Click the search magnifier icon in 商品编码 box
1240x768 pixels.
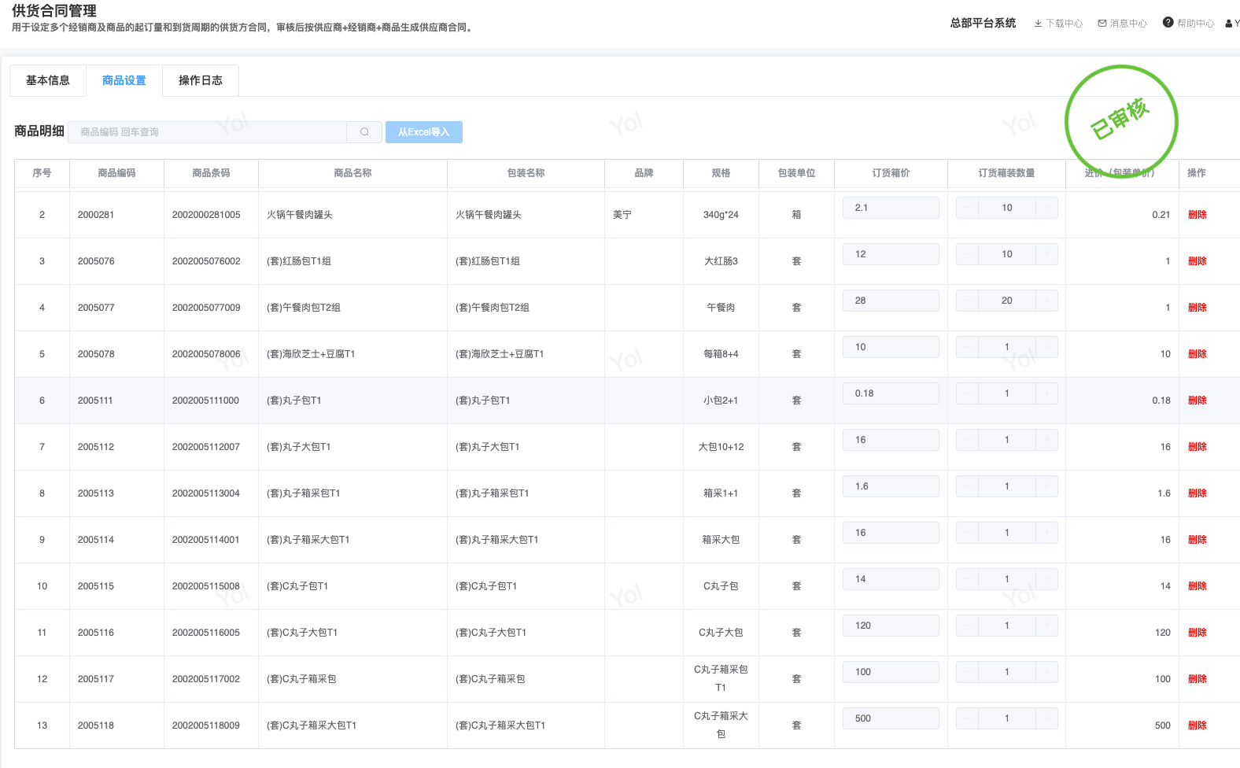click(x=364, y=132)
